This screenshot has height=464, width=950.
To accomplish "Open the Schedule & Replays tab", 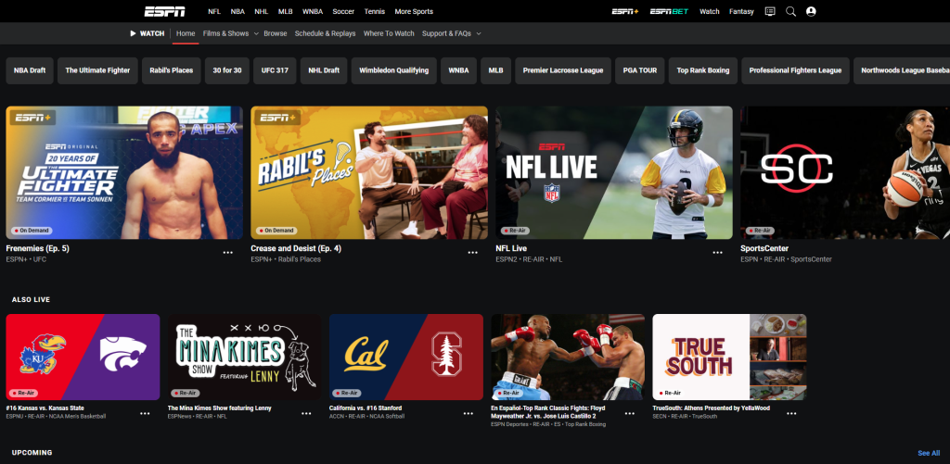I will click(x=326, y=33).
